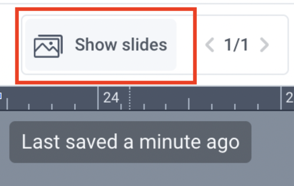This screenshot has width=294, height=186.
Task: Click the Last saved a minute ago notice
Action: click(130, 142)
